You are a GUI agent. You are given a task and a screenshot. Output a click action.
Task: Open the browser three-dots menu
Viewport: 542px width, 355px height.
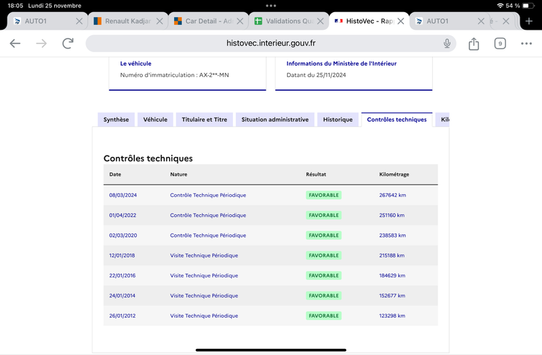526,43
